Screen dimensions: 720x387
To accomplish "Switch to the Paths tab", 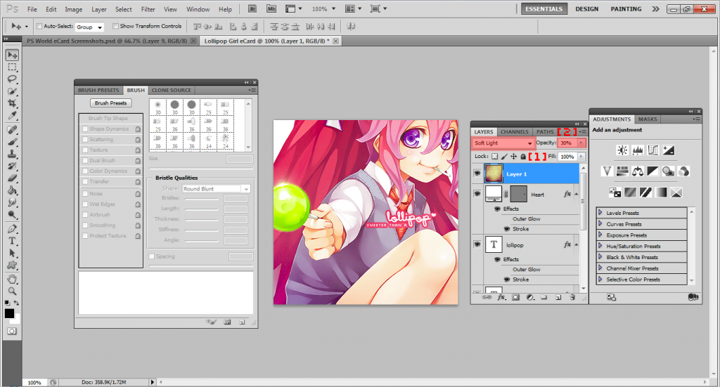I will click(545, 131).
